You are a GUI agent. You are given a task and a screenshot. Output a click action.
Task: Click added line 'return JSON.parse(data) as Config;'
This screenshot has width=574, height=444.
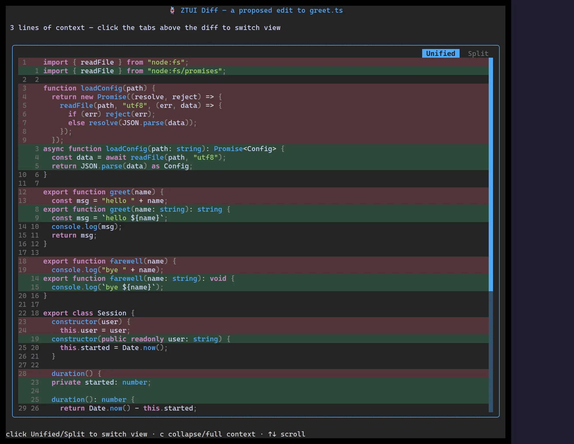pos(253,166)
